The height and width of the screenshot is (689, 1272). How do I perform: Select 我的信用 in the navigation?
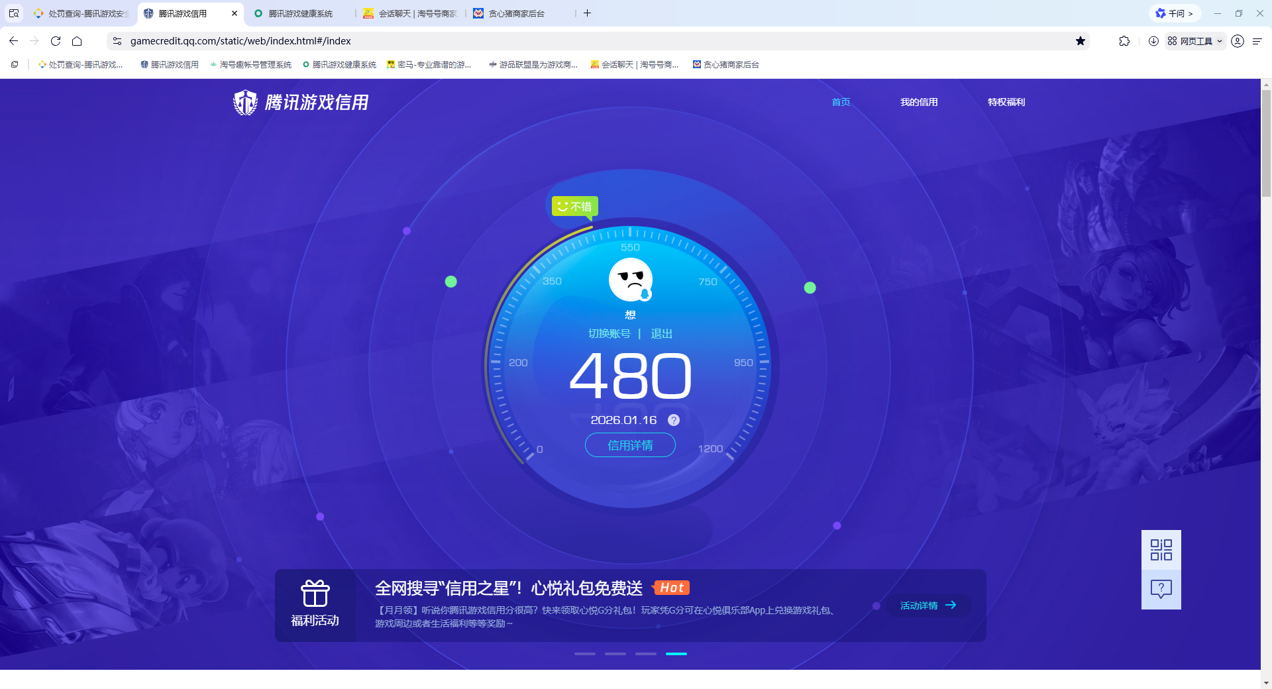tap(919, 102)
